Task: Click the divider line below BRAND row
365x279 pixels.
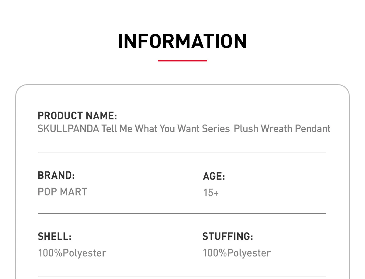Action: 182,213
